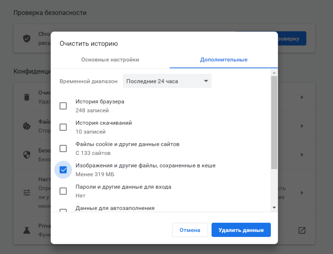
Task: Click the external link icon in the Privacy Sandbox row
Action: 302,230
